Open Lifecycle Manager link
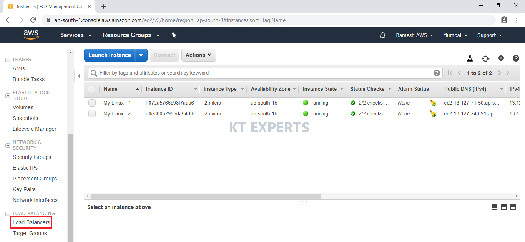This screenshot has width=525, height=242. (x=35, y=129)
